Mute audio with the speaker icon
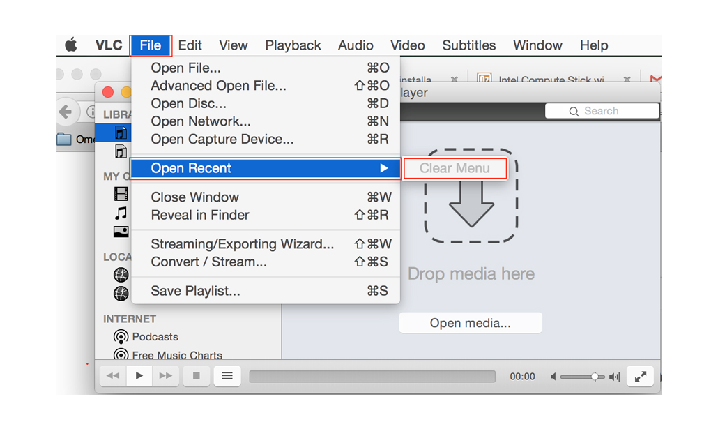Screen dimensions: 718x429 point(553,377)
